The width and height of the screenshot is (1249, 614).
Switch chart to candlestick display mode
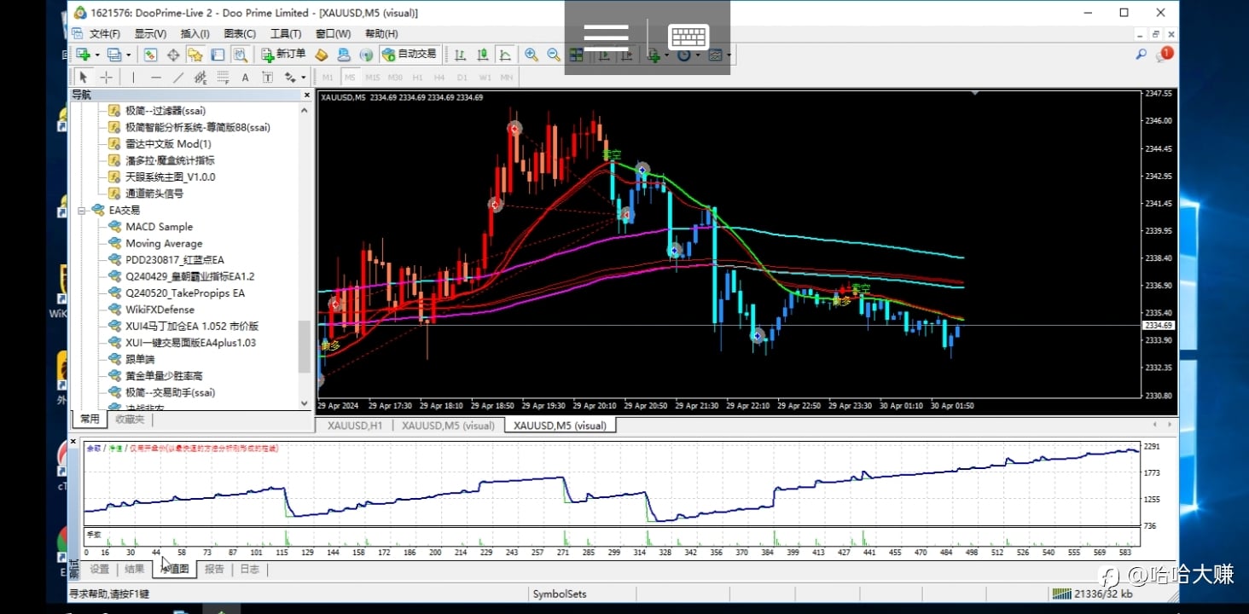coord(483,55)
